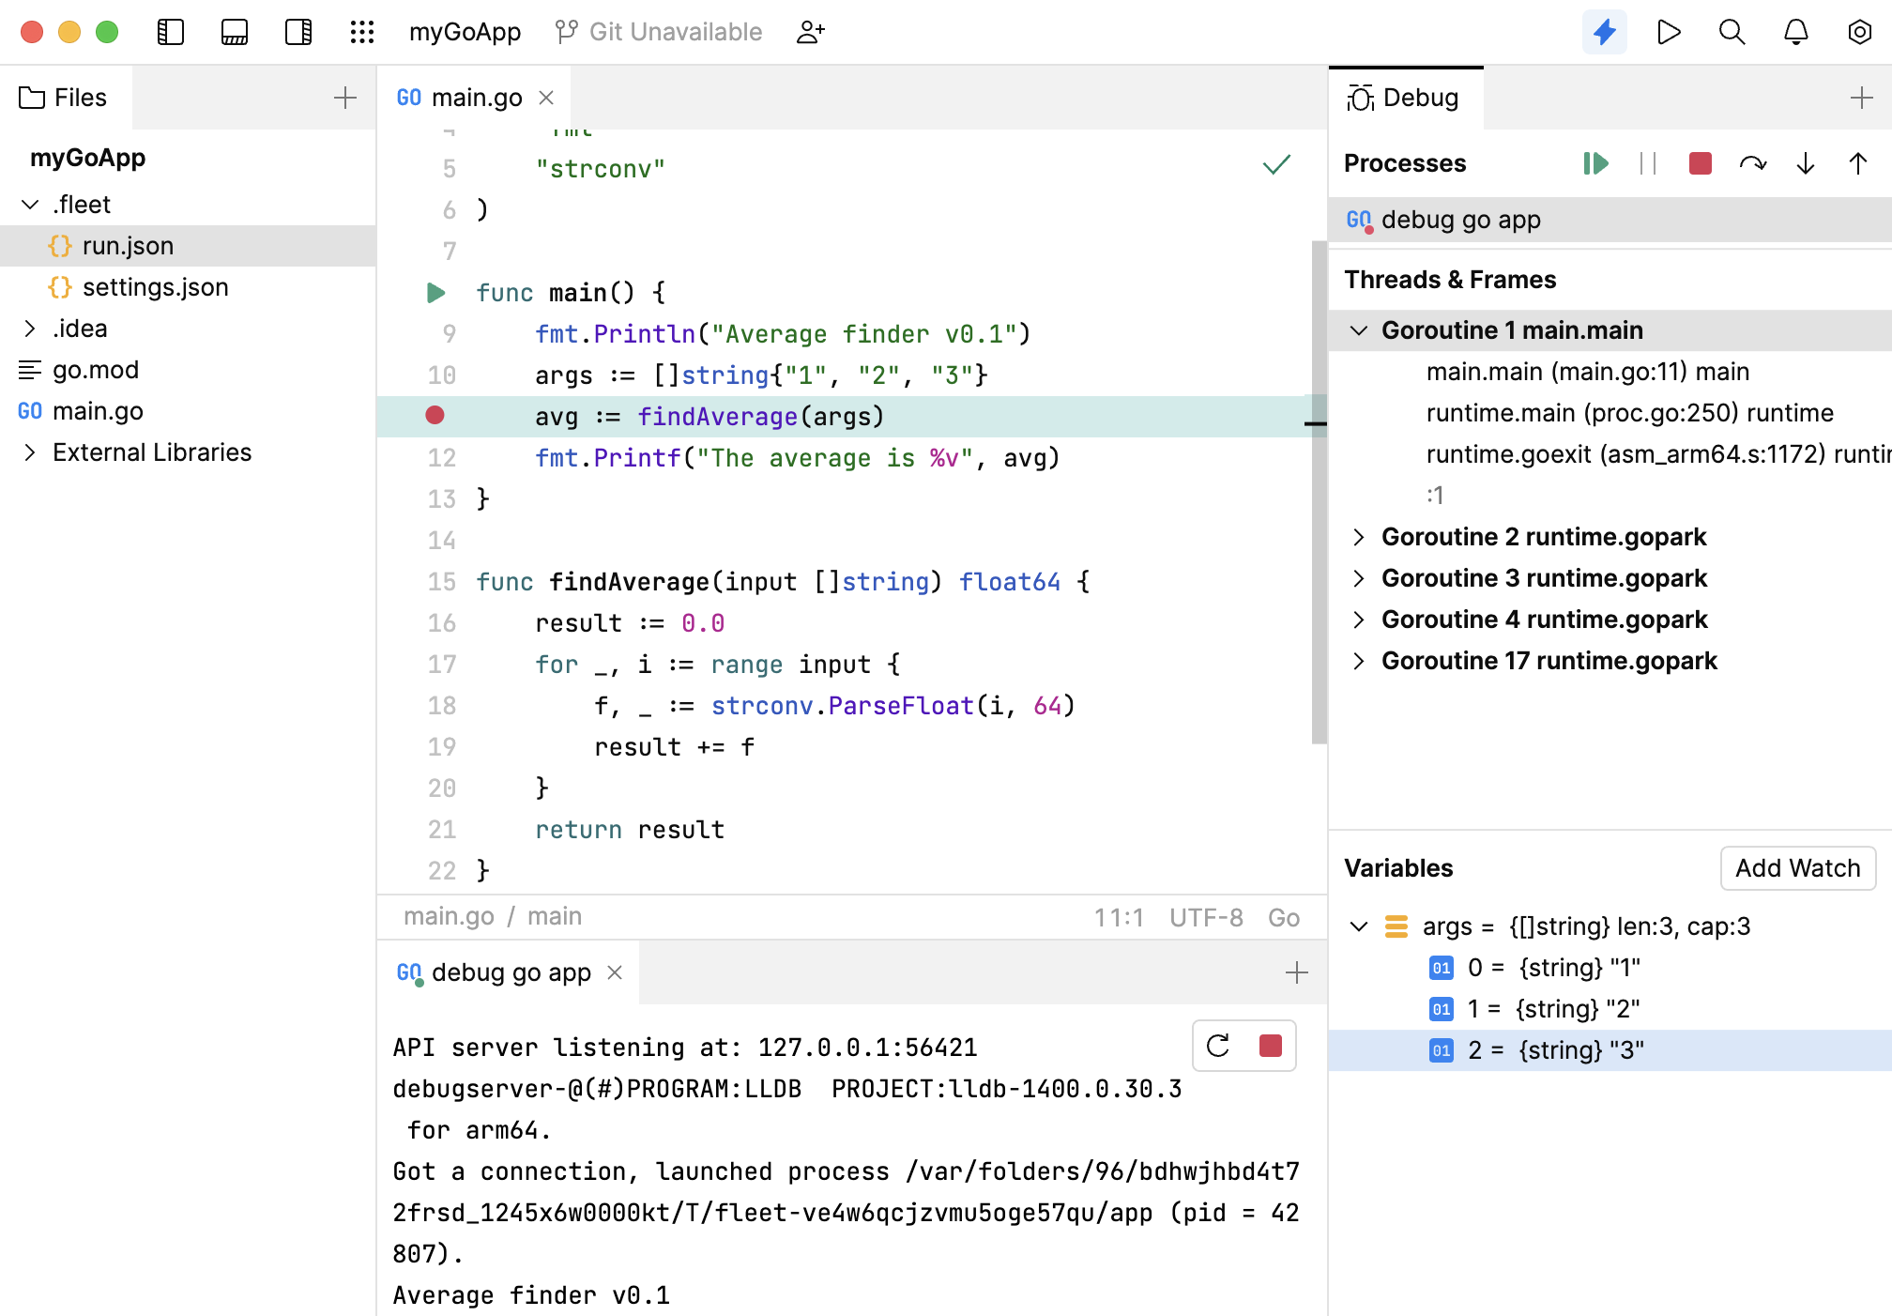Collapse the .fleet folder
Image resolution: width=1892 pixels, height=1316 pixels.
tap(29, 204)
